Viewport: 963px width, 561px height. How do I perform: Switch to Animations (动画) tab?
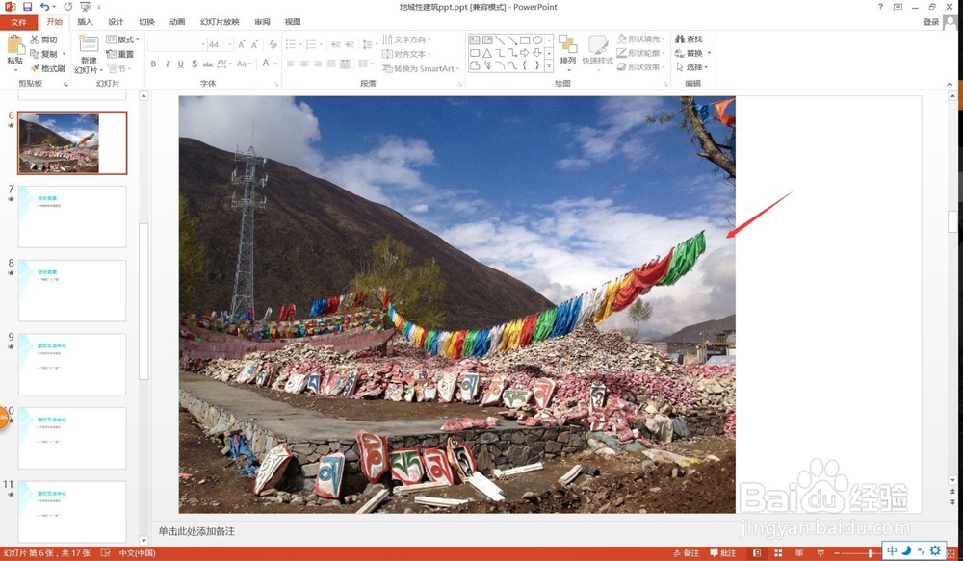[177, 22]
